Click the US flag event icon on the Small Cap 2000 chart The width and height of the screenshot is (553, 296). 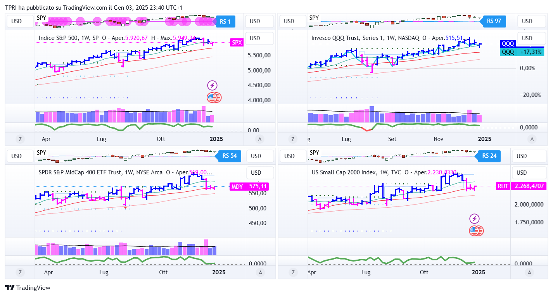[476, 231]
